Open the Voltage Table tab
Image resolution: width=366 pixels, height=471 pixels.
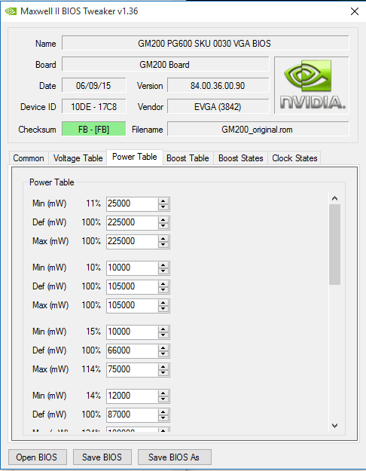point(78,158)
